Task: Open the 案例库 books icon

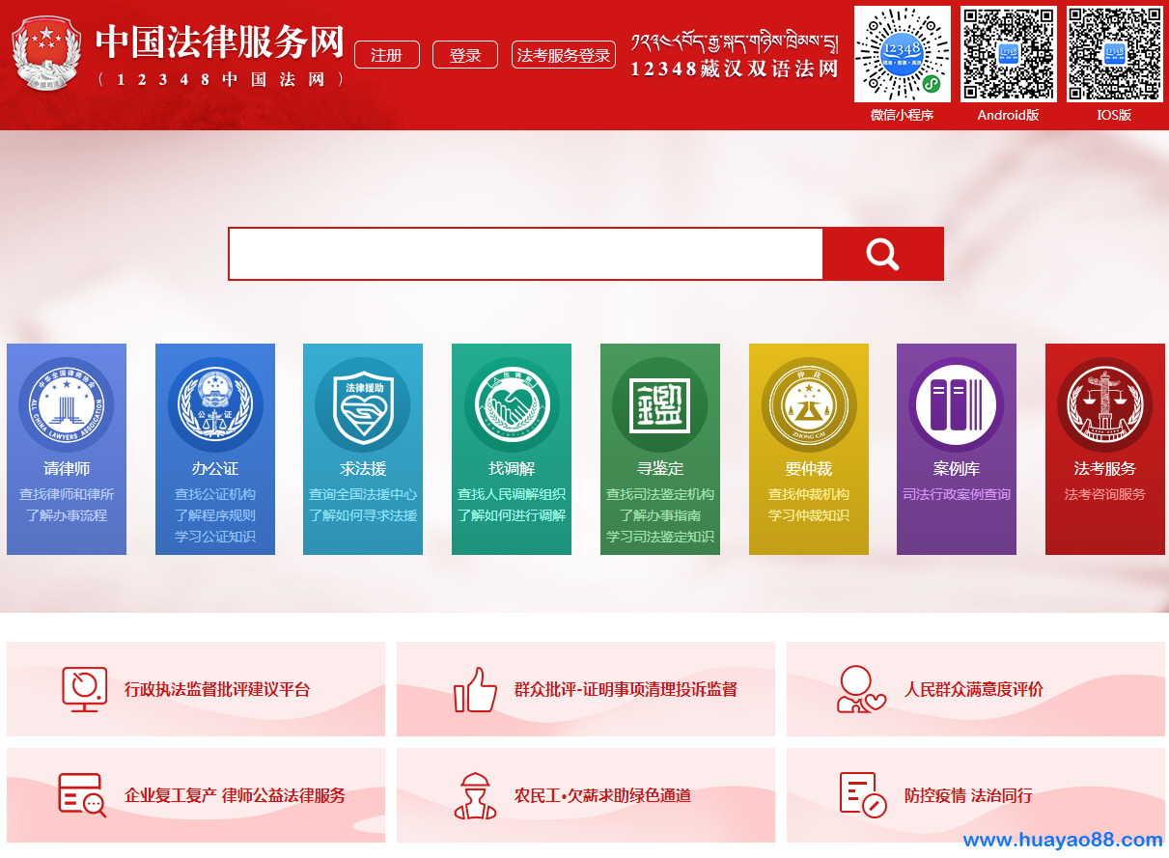Action: [x=957, y=405]
